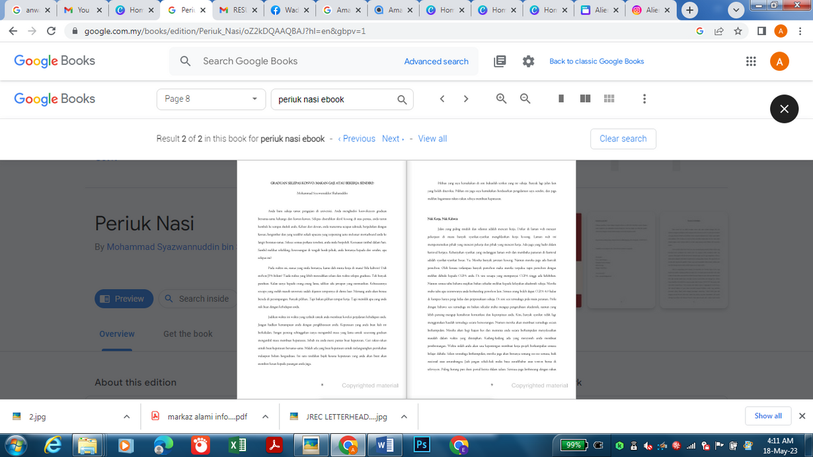Image resolution: width=813 pixels, height=457 pixels.
Task: Open the Google Books settings gear
Action: point(528,61)
